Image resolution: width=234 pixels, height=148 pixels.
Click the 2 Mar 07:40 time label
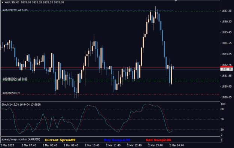tap(29, 145)
